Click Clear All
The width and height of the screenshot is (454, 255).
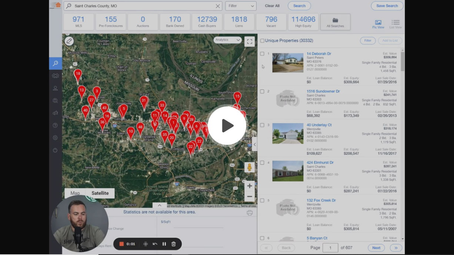pos(272,6)
